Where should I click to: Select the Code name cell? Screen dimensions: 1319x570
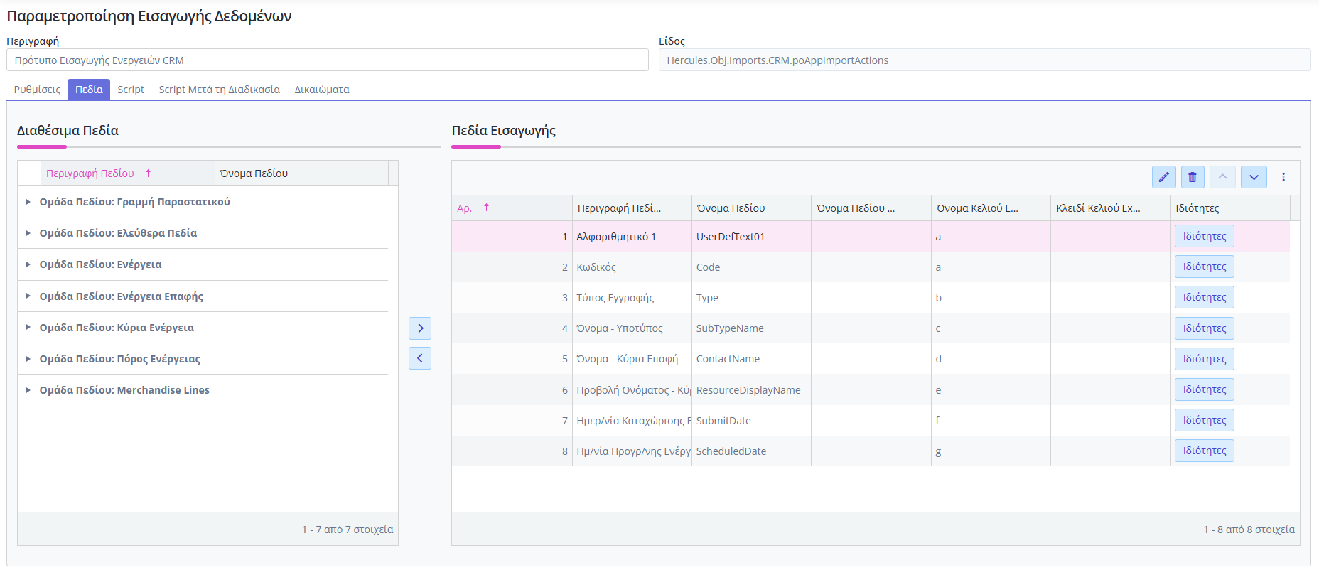(751, 267)
